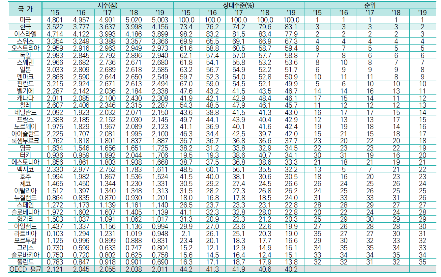
Task: Click value 67.0 in the 핀란드 row
Action: coord(186,84)
